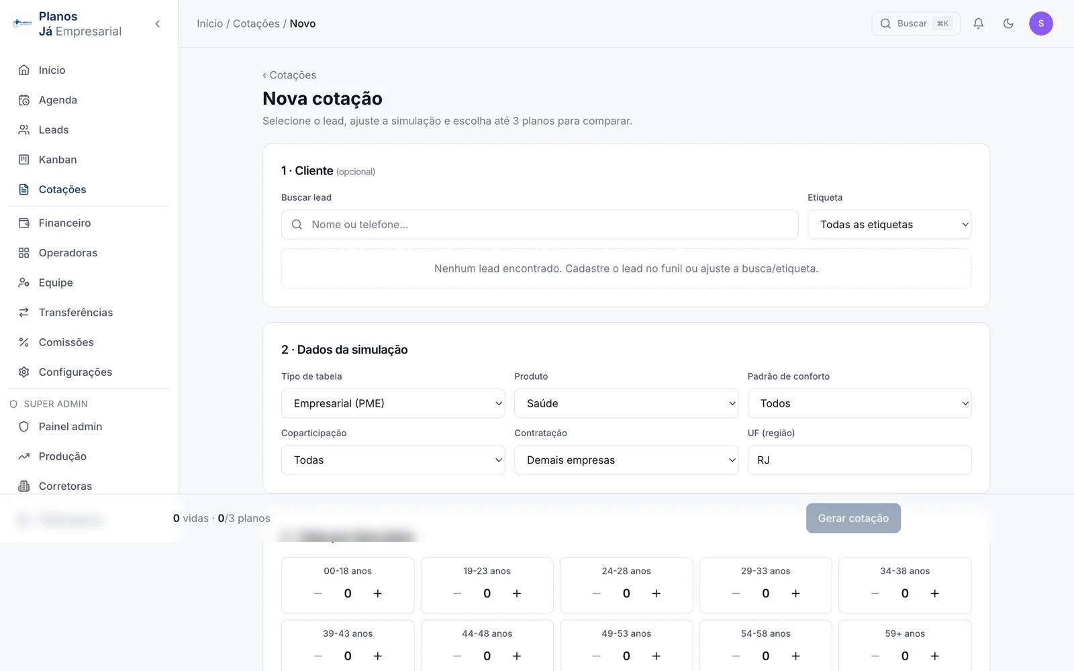Open Contratação Demais empresas dropdown
Image resolution: width=1074 pixels, height=671 pixels.
tap(626, 460)
